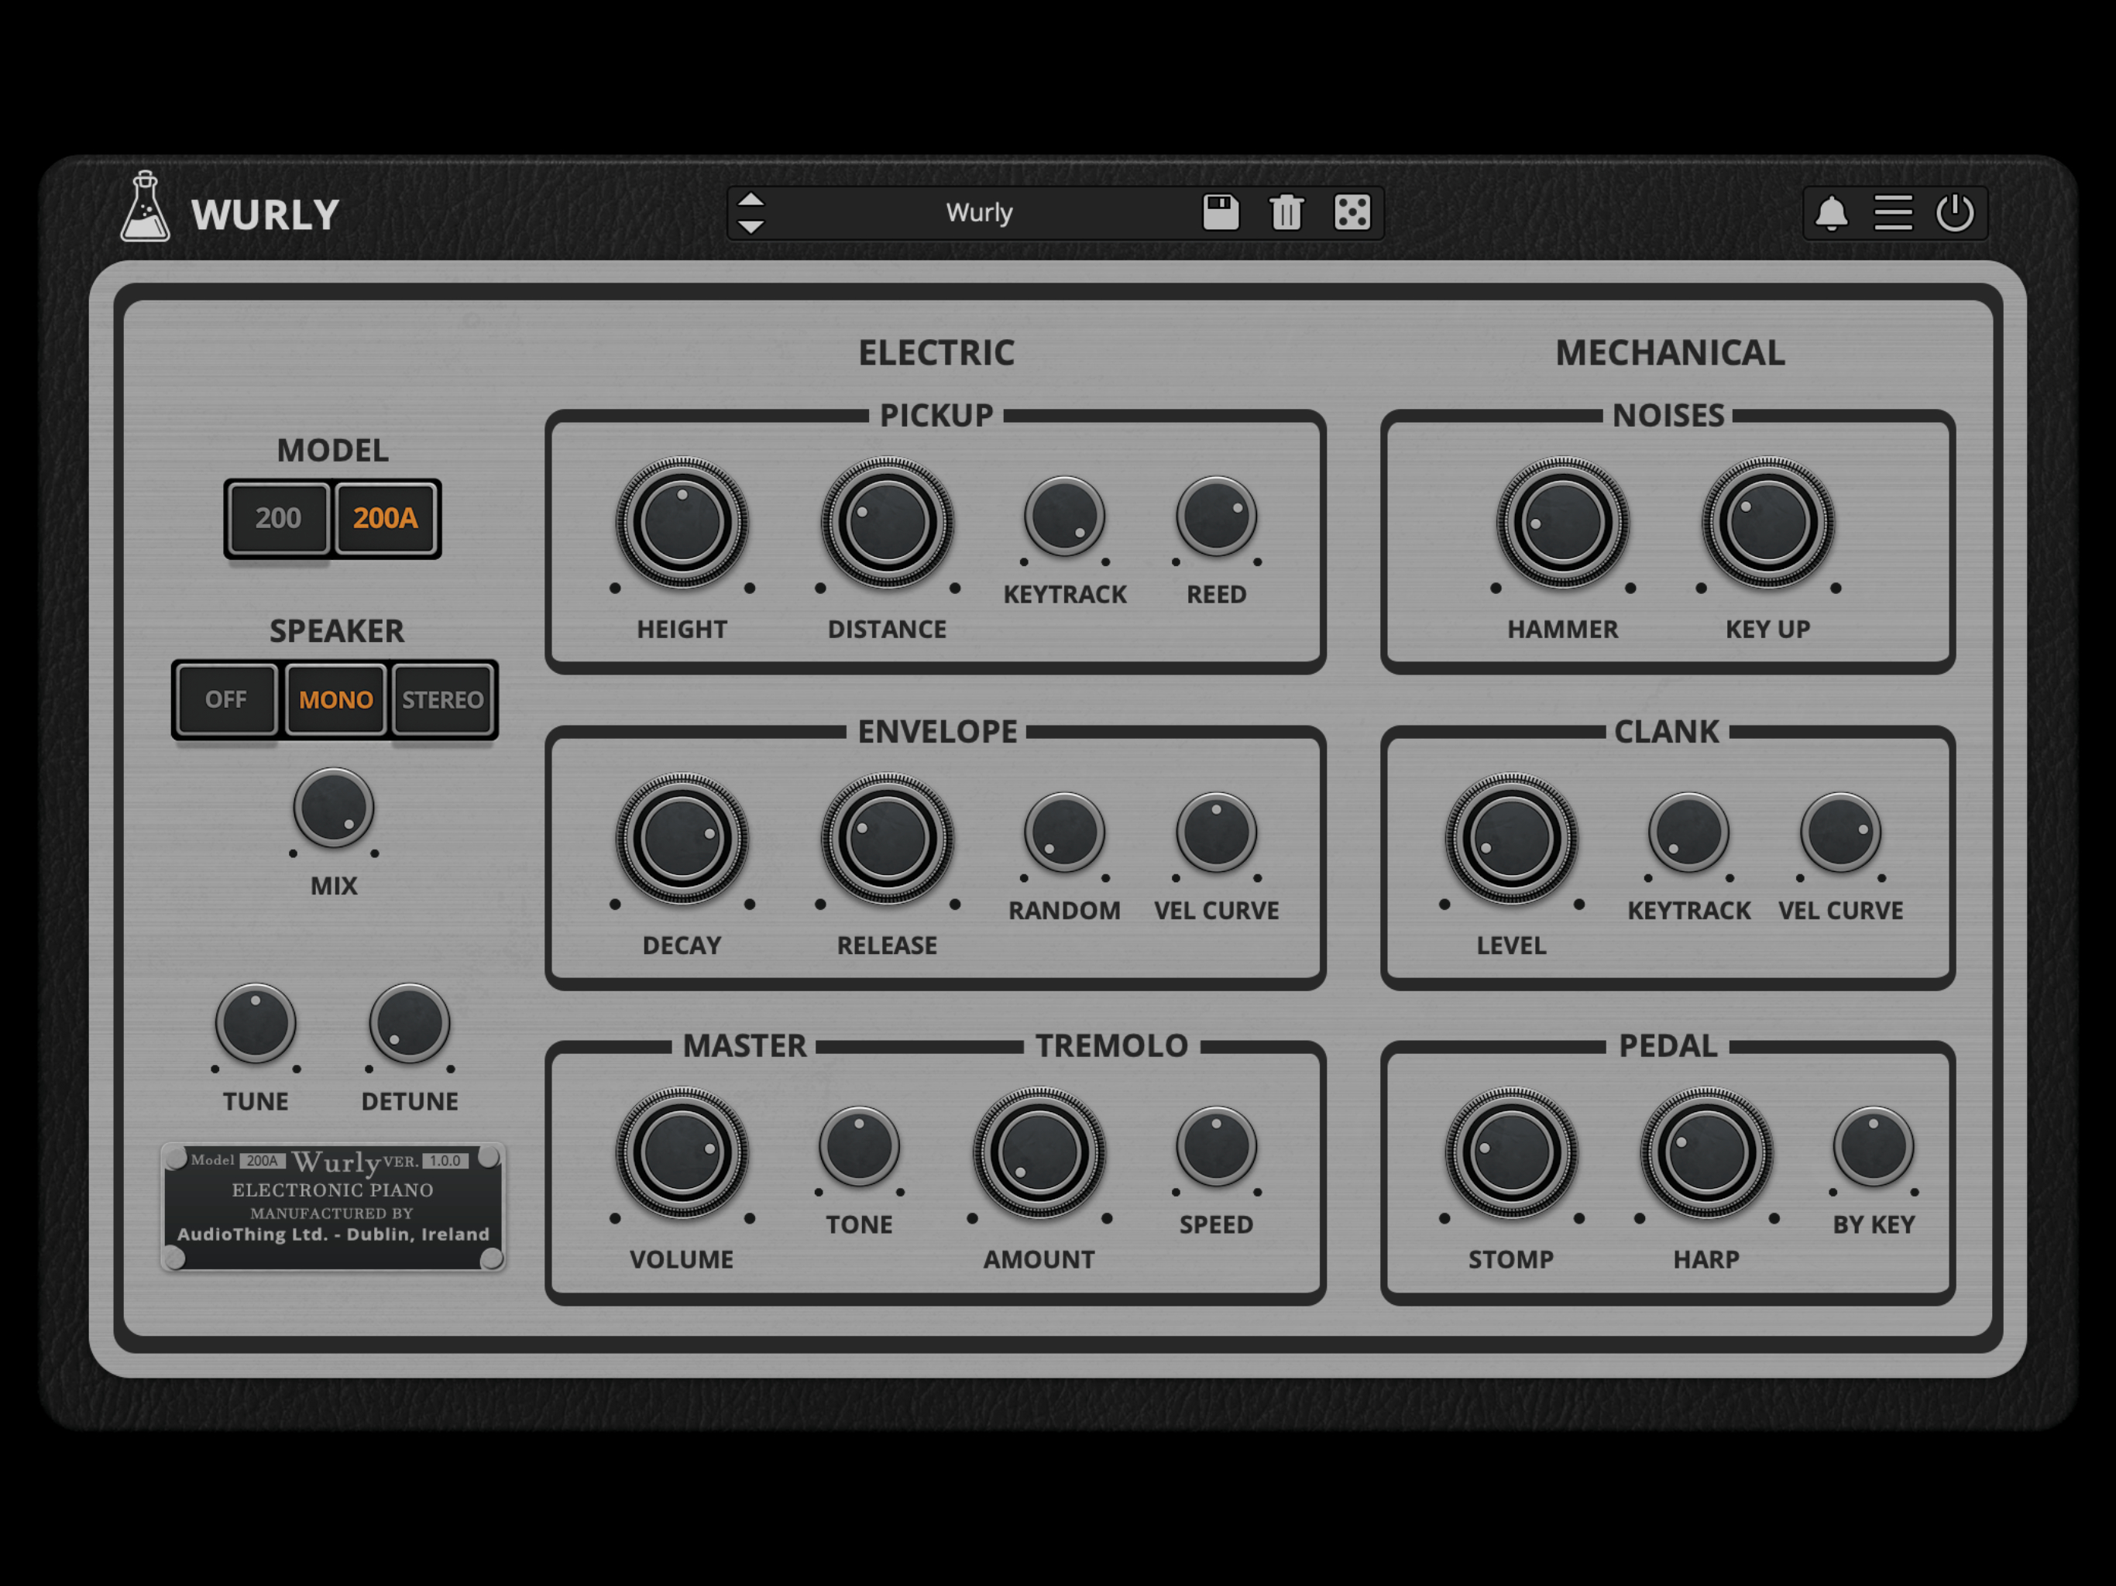The width and height of the screenshot is (2116, 1586).
Task: Click the master TONE knob
Action: (859, 1147)
